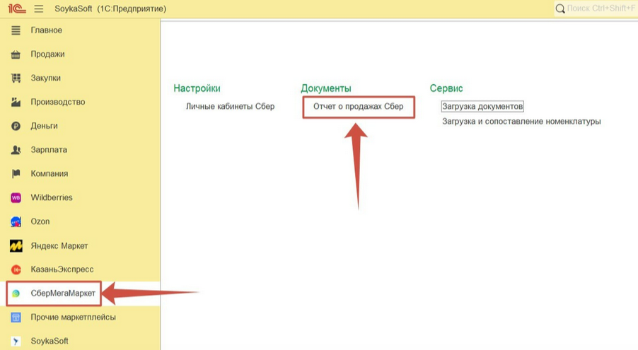Open the Зарплата section

49,150
